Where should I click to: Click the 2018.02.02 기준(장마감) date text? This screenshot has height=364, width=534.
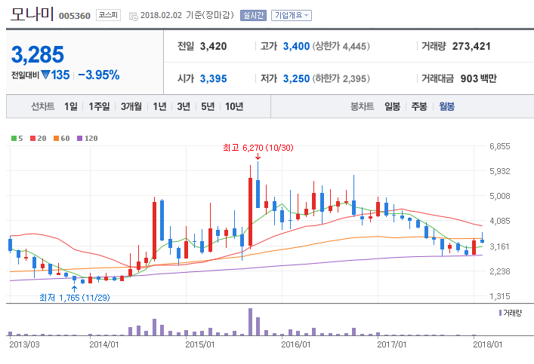[x=187, y=15]
